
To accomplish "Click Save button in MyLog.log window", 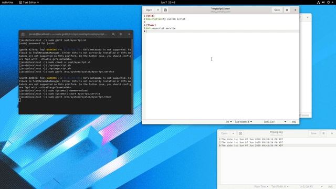I will click(x=313, y=133).
